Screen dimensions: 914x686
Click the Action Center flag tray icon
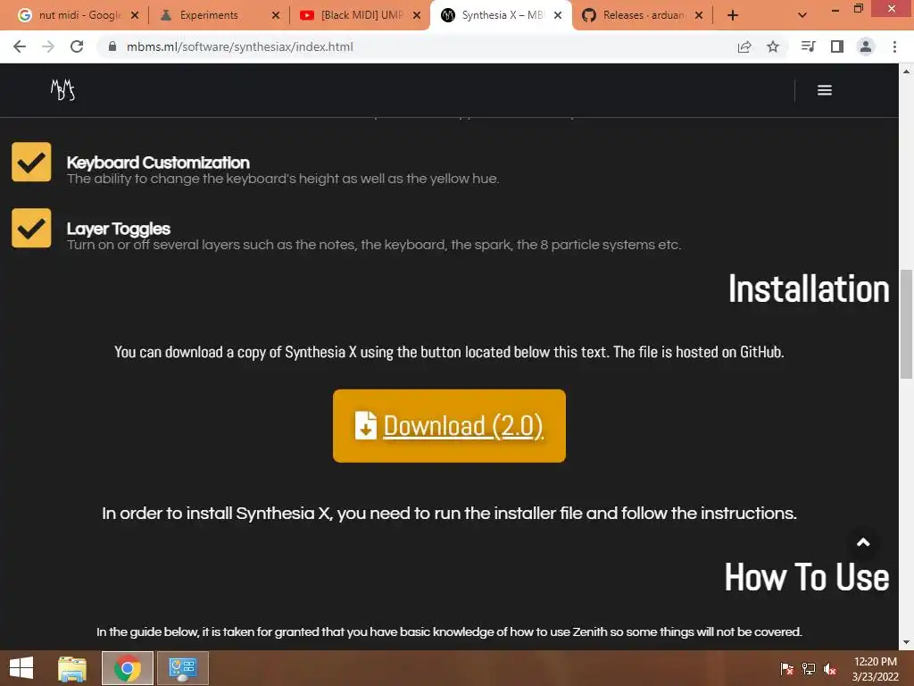pos(787,668)
